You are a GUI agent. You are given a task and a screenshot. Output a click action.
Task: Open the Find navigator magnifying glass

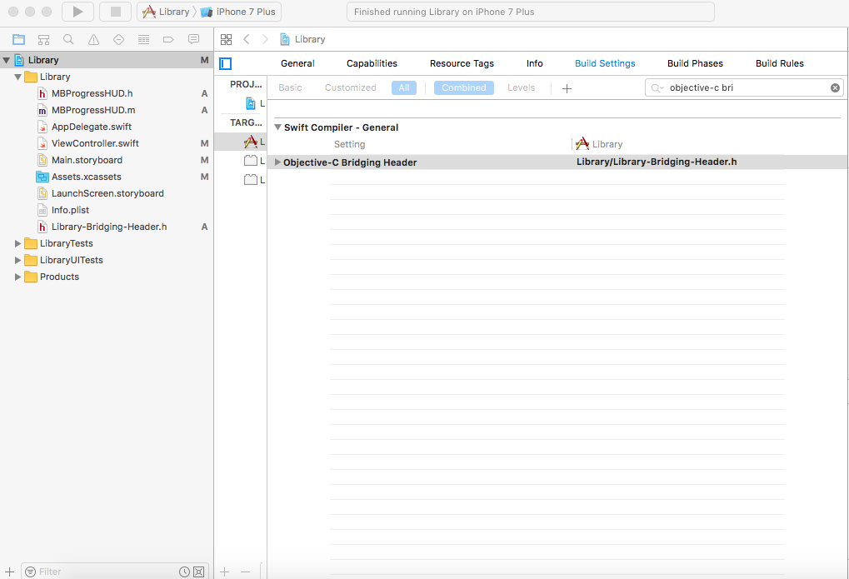[68, 39]
